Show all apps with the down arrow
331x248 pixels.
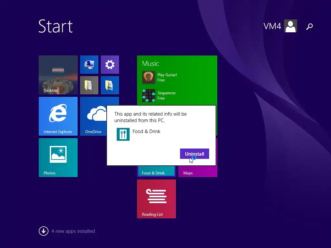(x=44, y=231)
